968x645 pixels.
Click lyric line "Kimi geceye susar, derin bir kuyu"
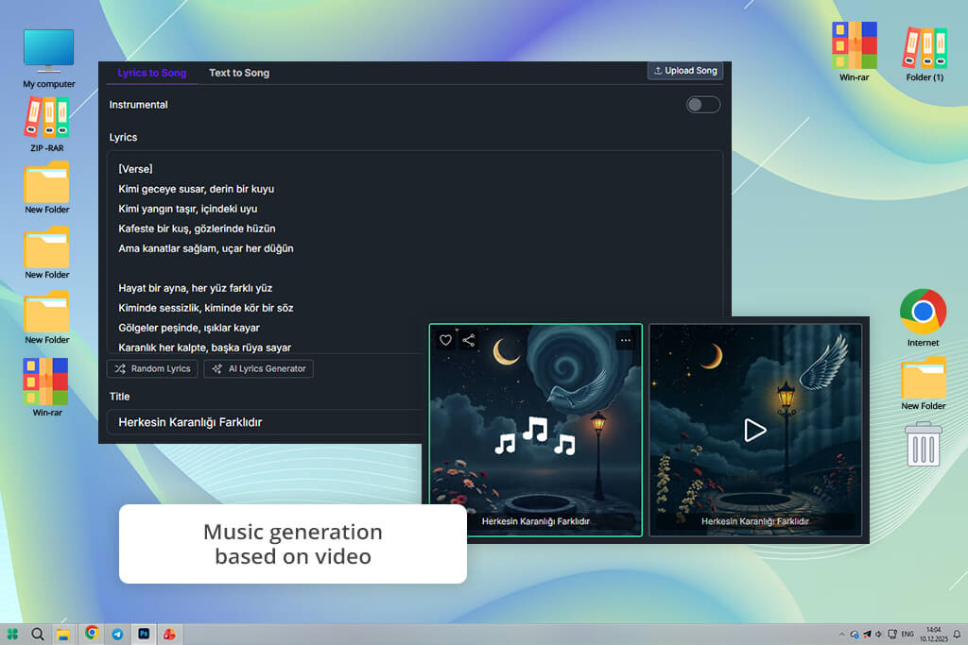coord(197,189)
